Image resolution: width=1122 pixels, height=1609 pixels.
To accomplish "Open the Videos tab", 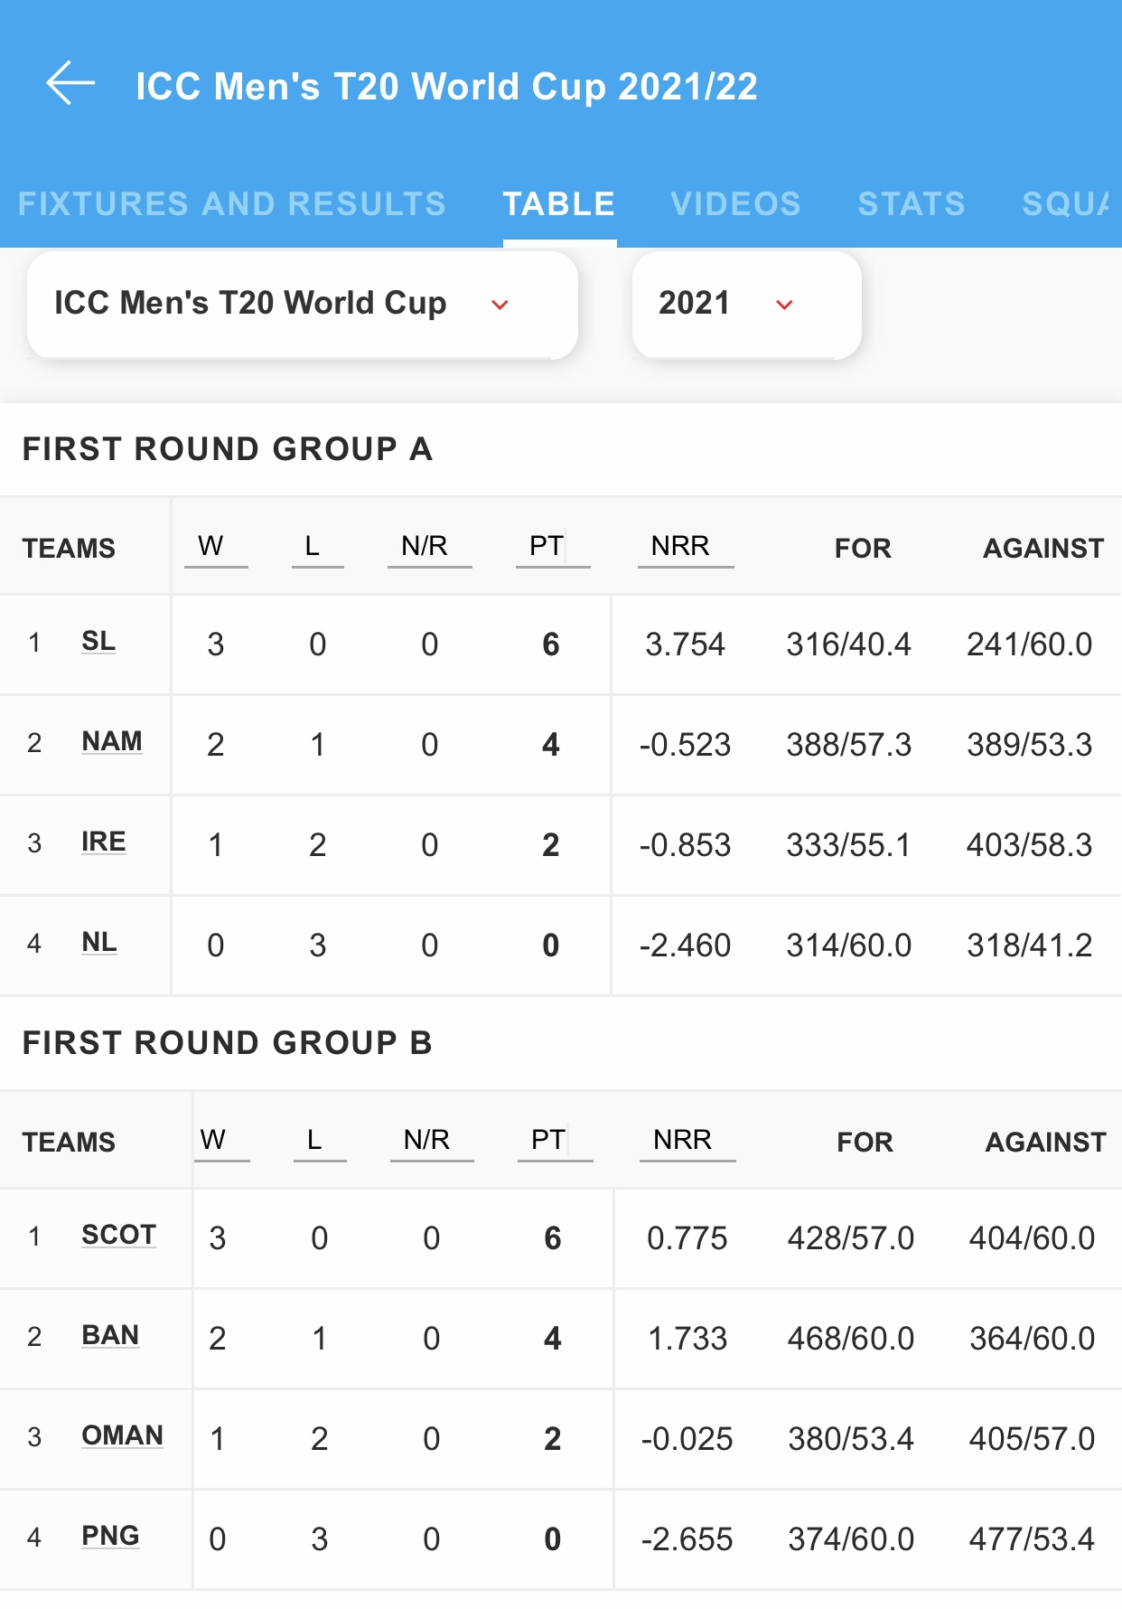I will coord(735,204).
